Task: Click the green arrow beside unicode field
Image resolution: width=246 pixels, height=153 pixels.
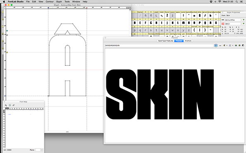Action: point(244,24)
